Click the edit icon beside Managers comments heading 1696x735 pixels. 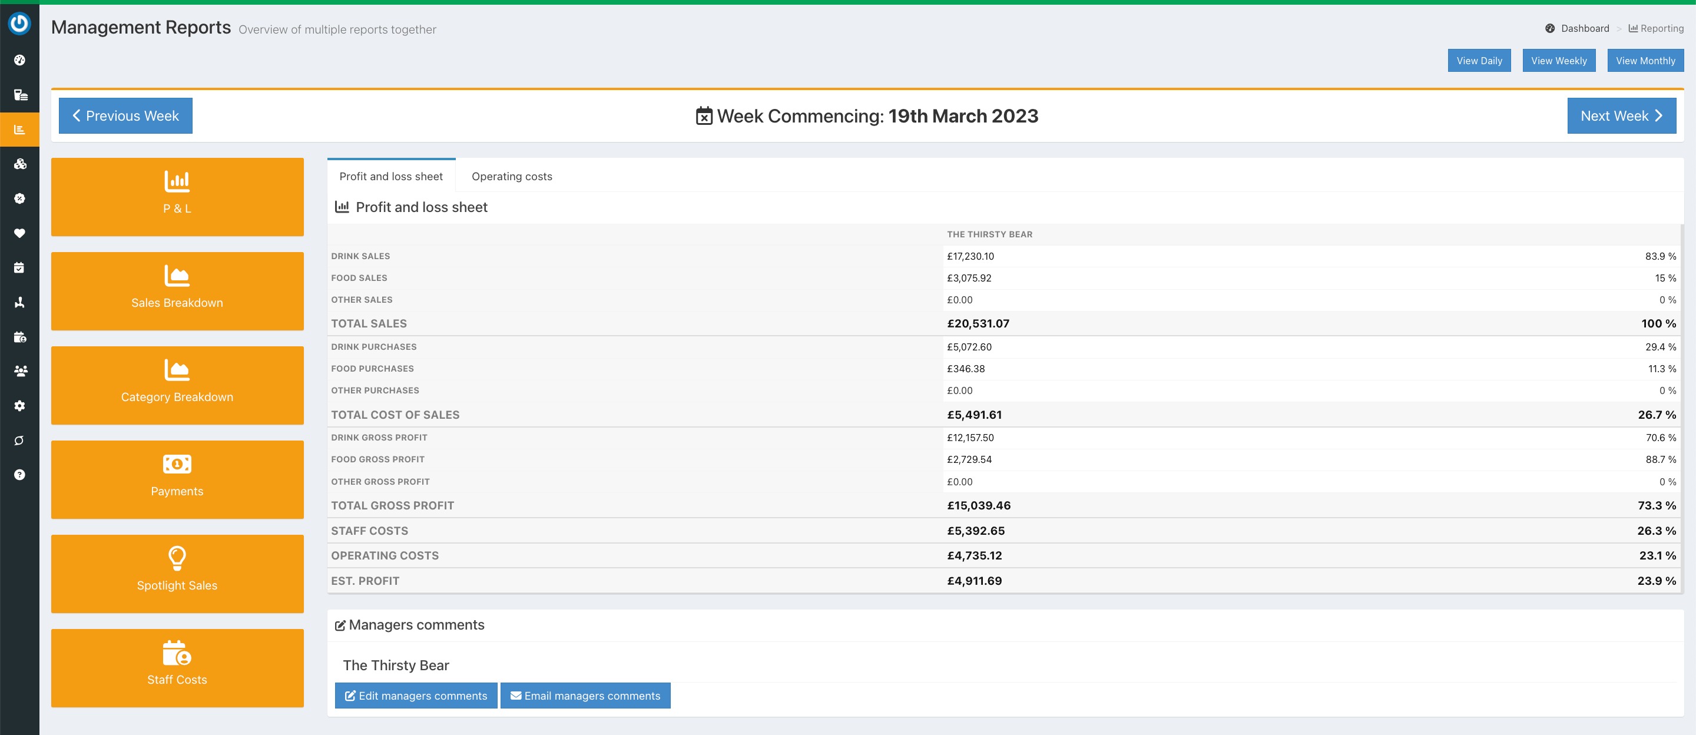(x=340, y=625)
